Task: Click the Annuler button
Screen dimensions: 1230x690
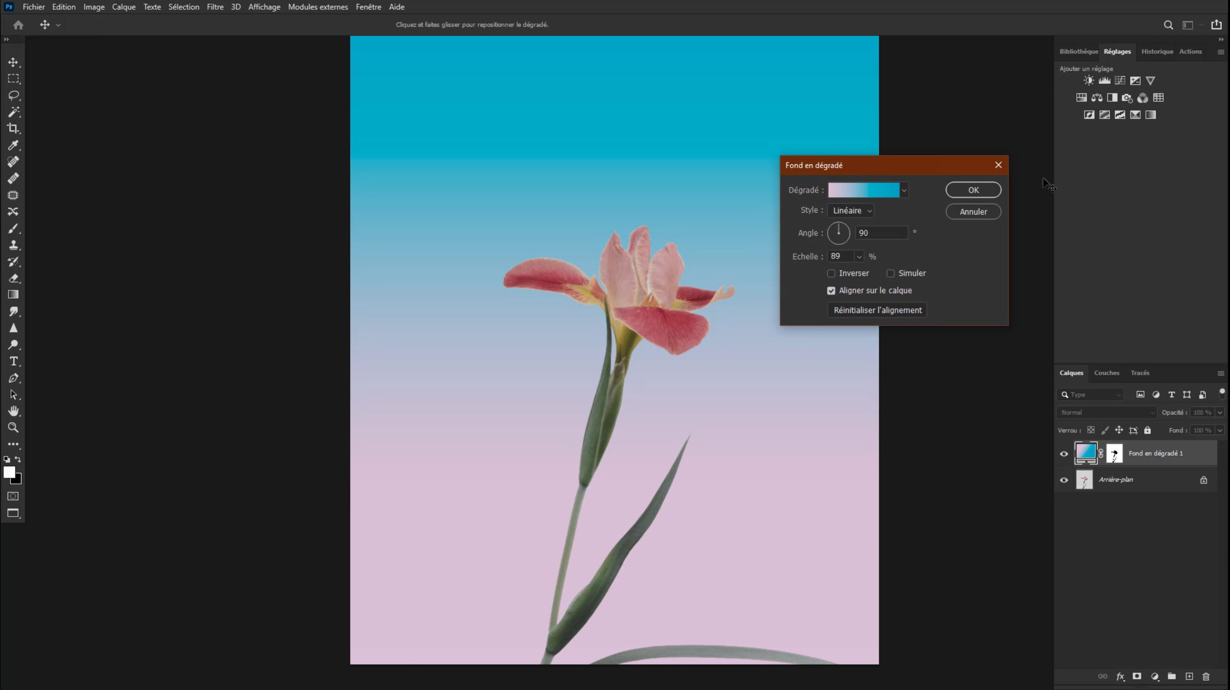Action: [973, 212]
